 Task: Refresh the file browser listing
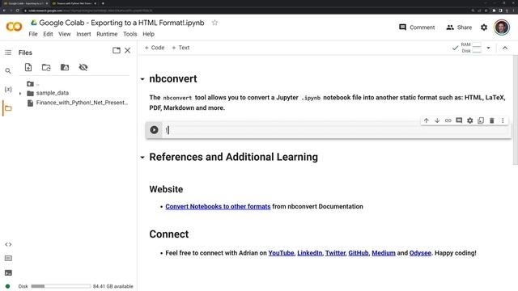click(46, 67)
